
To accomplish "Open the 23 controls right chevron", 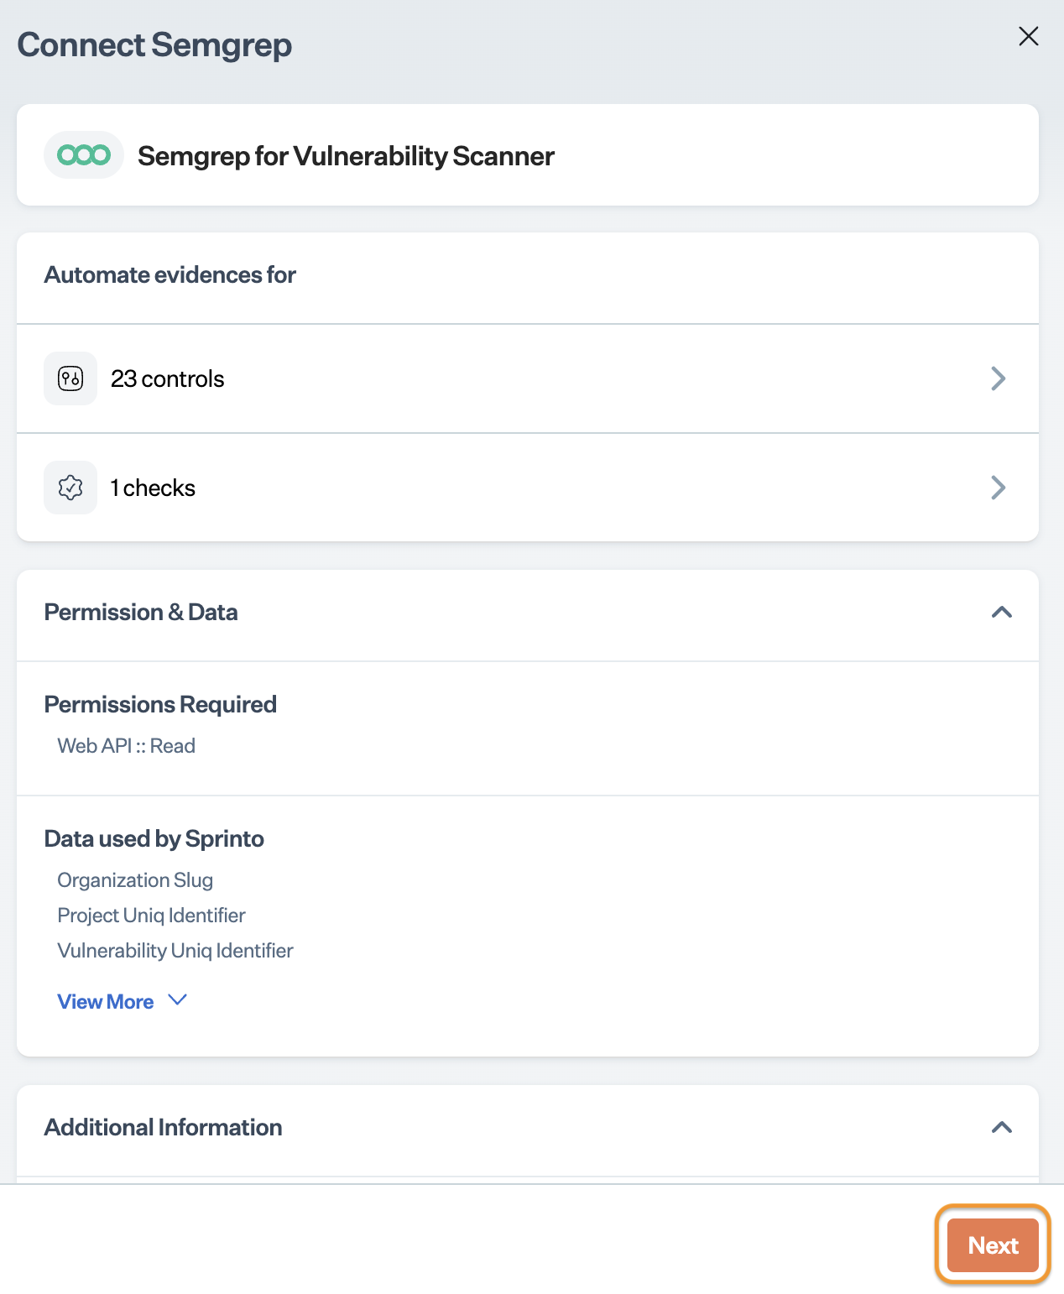I will [998, 378].
